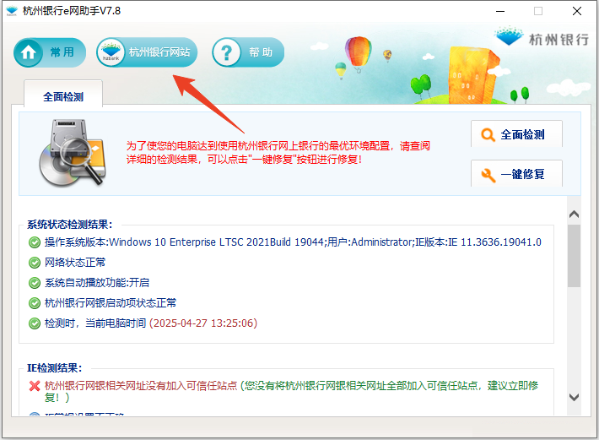Click the time (2025-04-27 13:25:06) text
Image resolution: width=599 pixels, height=440 pixels.
coord(203,323)
